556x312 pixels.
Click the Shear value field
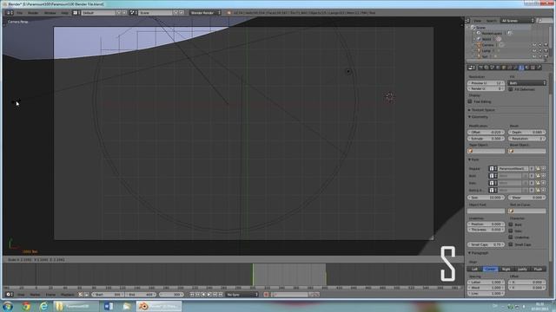527,198
